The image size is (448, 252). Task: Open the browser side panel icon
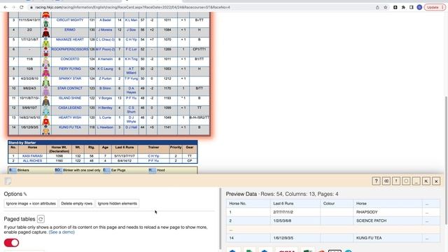[412, 7]
